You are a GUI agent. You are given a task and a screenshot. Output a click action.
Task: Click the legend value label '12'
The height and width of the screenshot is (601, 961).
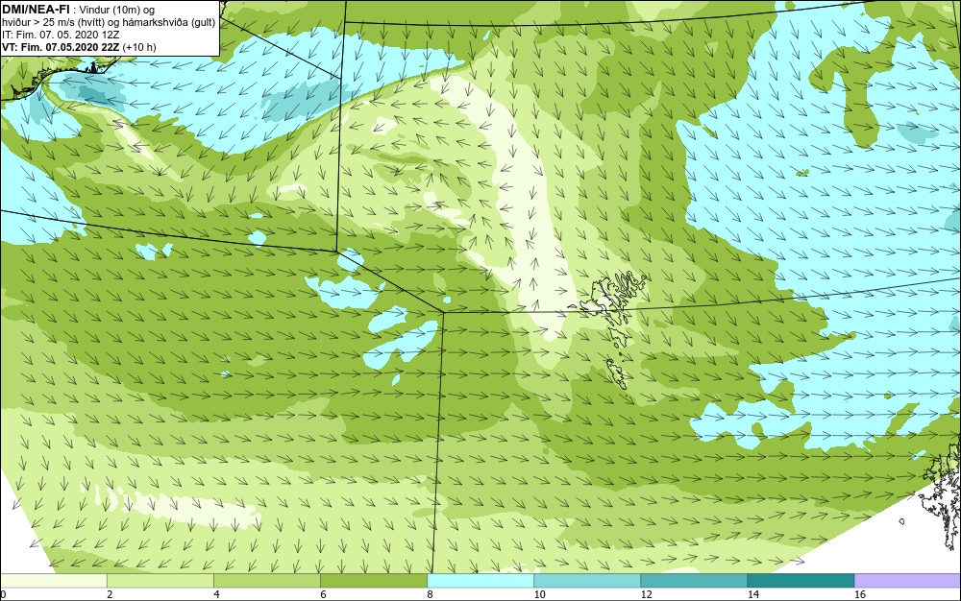click(646, 594)
